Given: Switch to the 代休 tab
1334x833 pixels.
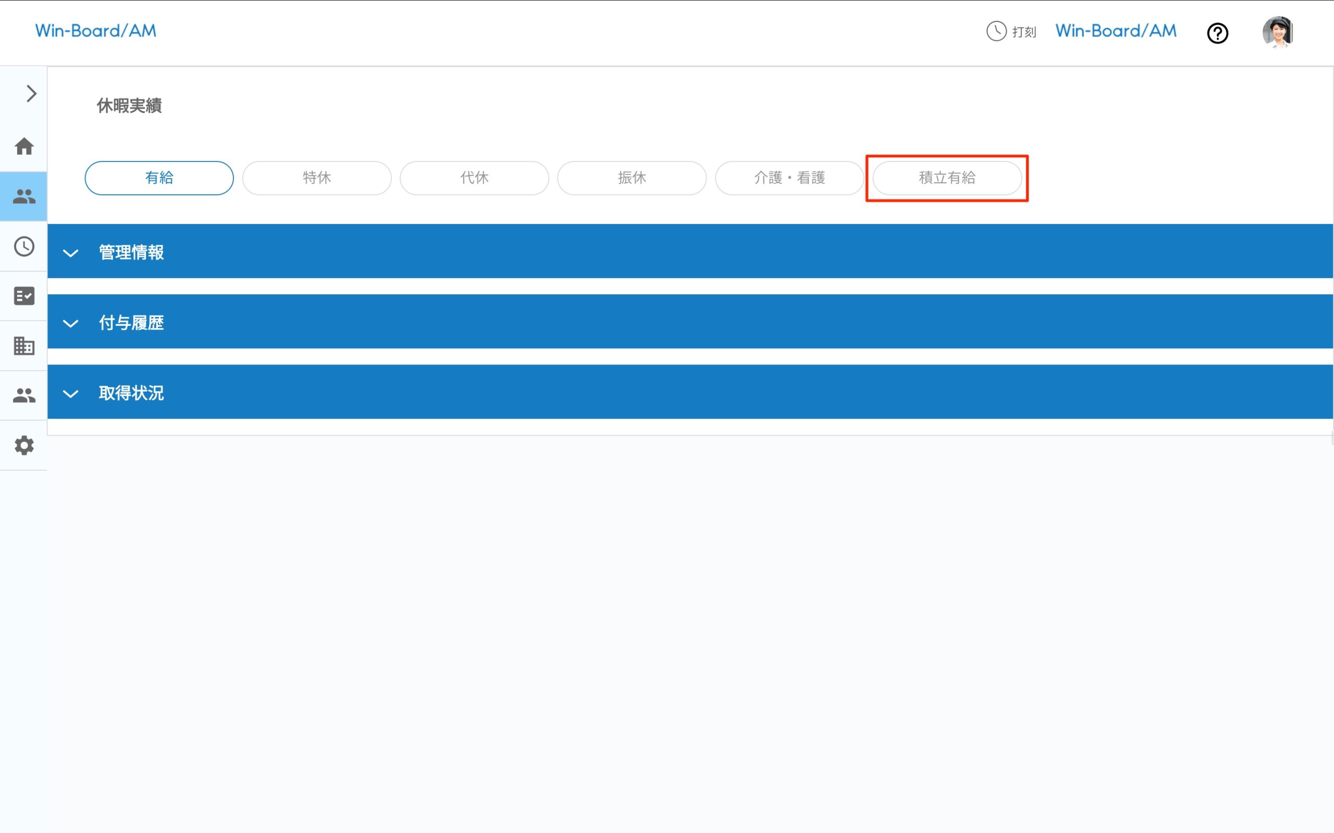Looking at the screenshot, I should pos(474,178).
